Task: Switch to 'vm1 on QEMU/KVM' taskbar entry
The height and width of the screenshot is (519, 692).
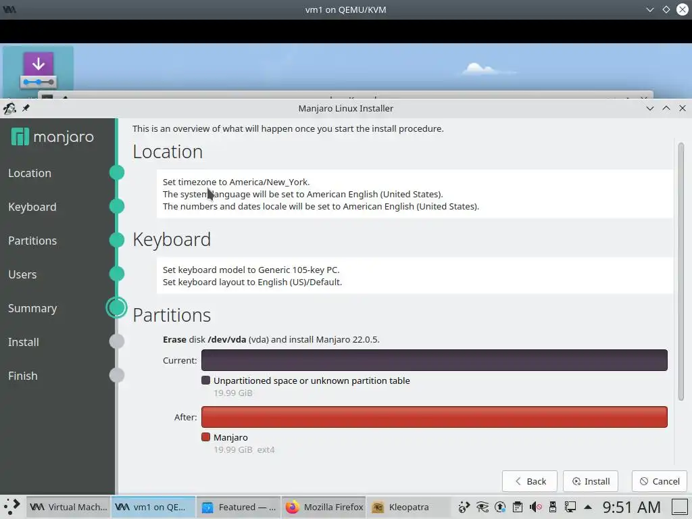Action: pos(153,507)
